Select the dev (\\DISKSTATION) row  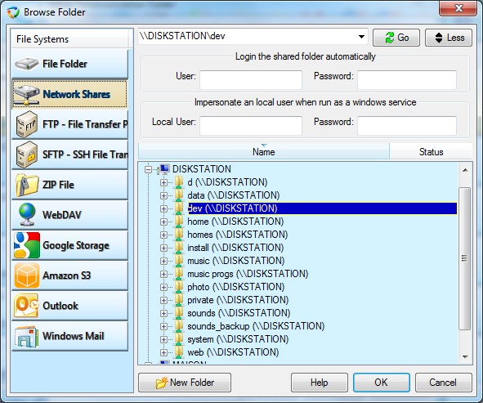click(322, 208)
